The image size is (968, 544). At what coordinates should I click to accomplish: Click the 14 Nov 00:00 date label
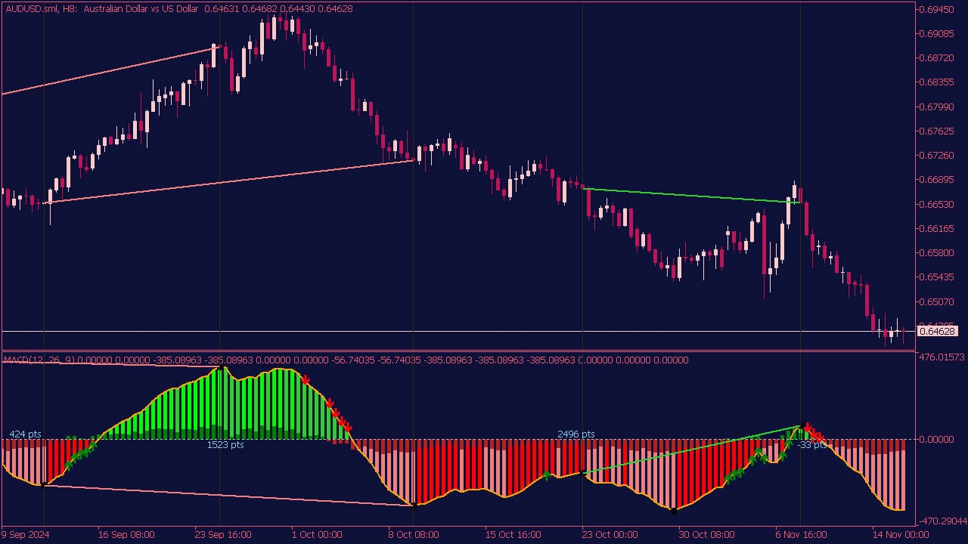pos(901,534)
